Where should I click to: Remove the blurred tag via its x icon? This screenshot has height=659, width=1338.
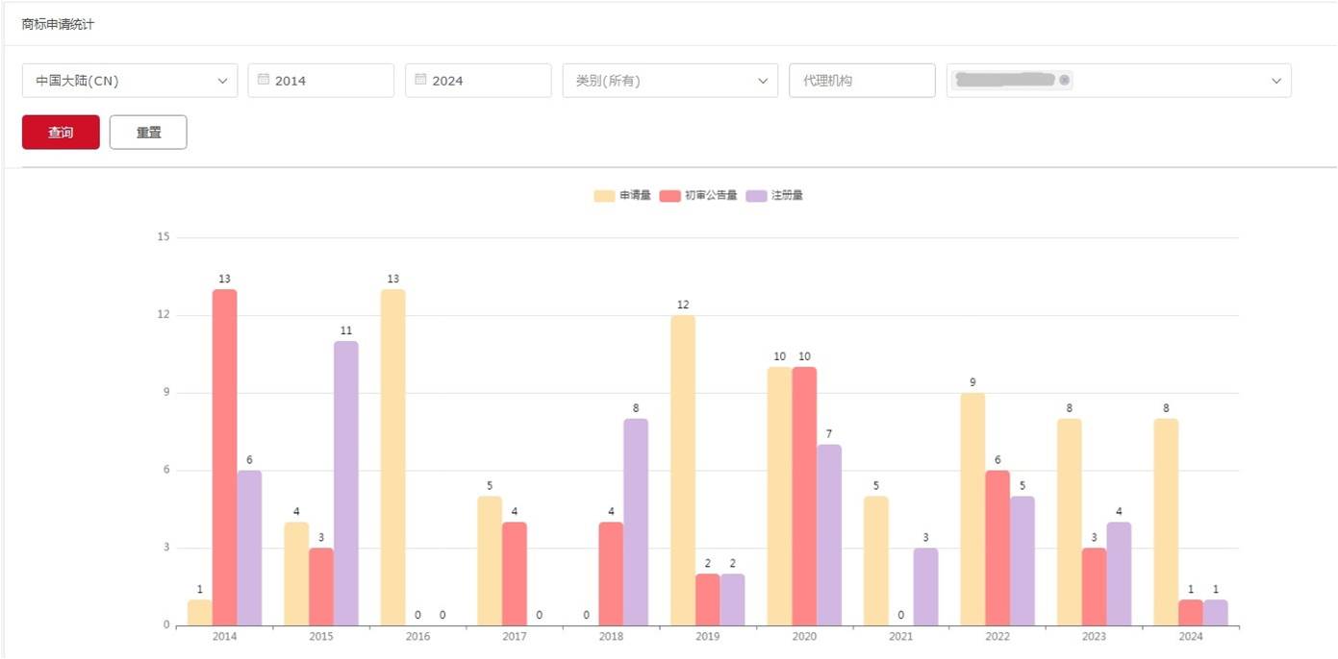1064,81
